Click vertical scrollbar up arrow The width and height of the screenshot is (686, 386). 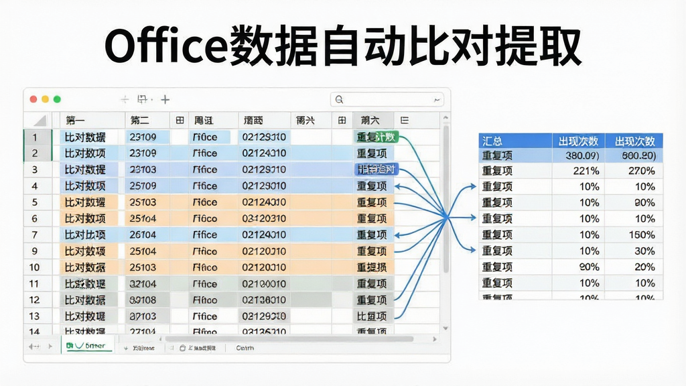[x=445, y=118]
